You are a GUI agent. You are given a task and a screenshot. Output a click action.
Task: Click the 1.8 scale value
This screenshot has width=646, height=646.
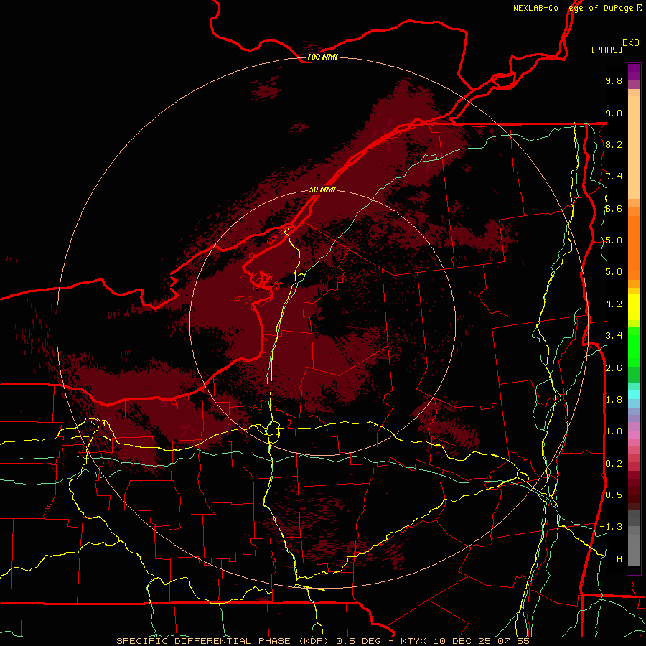click(614, 400)
